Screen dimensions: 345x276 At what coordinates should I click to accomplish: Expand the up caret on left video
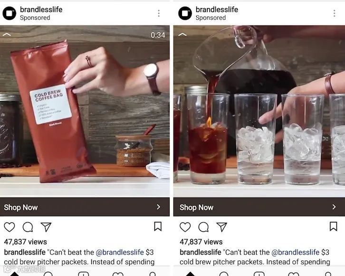pyautogui.click(x=7, y=35)
